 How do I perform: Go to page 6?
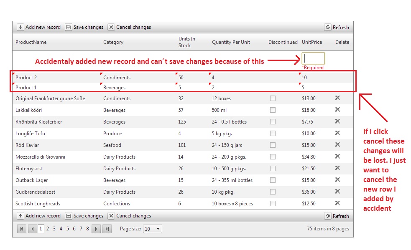tap(74, 229)
